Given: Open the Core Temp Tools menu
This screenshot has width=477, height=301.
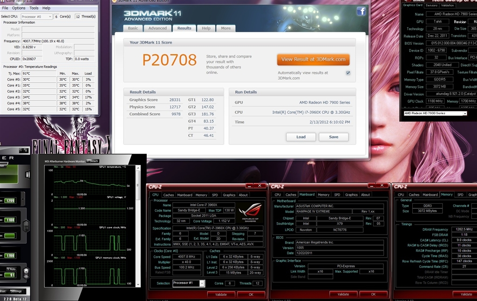Looking at the screenshot, I should (x=34, y=8).
